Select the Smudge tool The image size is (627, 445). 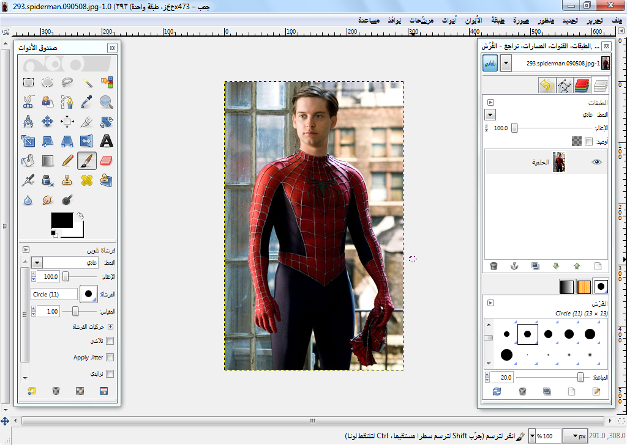(48, 200)
